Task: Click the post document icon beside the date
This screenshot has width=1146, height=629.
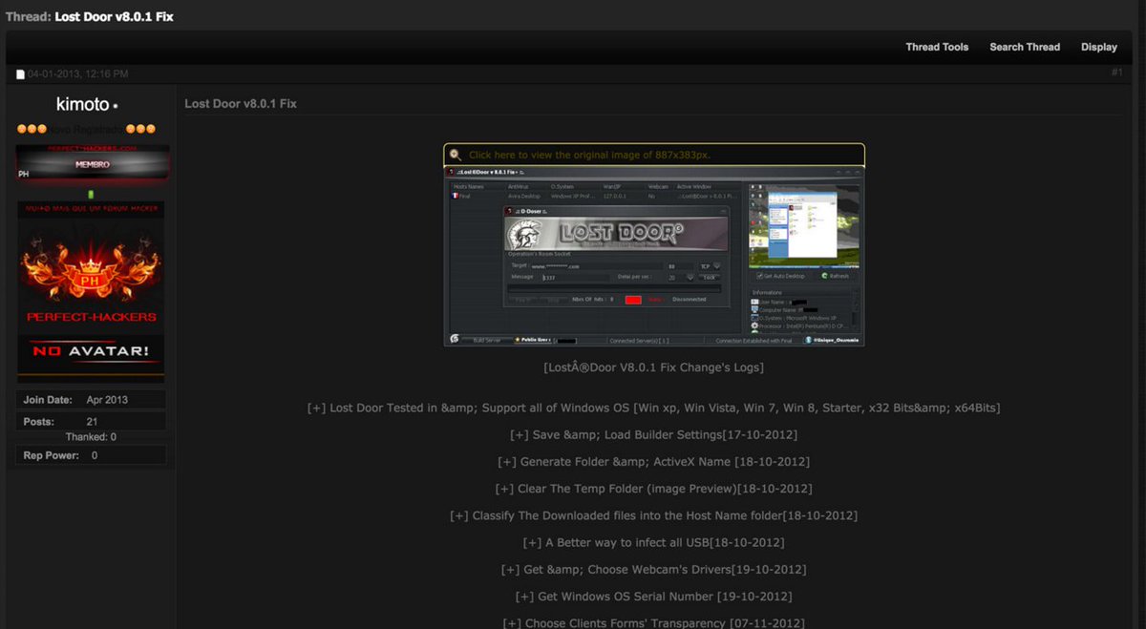Action: (x=21, y=74)
